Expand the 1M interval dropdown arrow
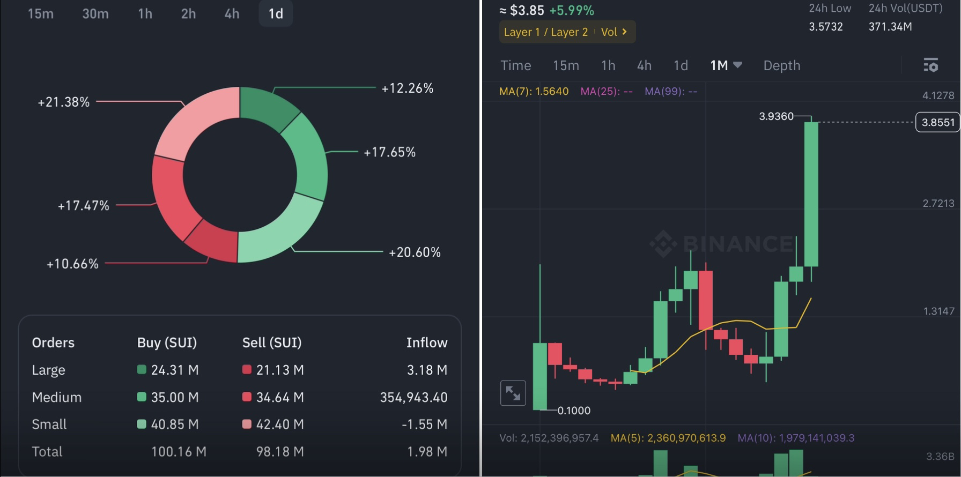Screen dimensions: 961x477 click(x=738, y=65)
